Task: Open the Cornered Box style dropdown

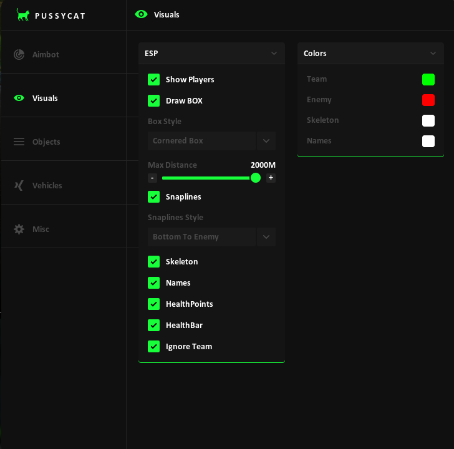Action: pos(211,141)
